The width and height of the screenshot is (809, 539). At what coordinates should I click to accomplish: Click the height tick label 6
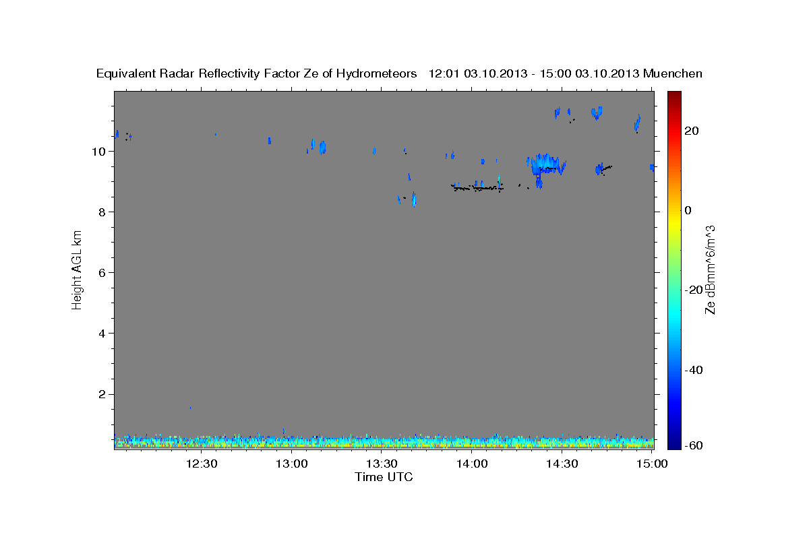point(102,272)
